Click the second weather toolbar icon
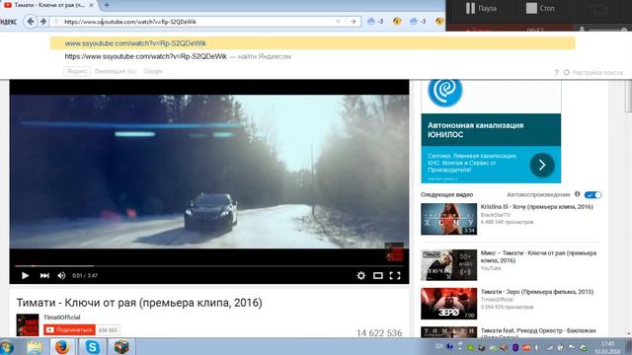Image resolution: width=632 pixels, height=355 pixels. (x=413, y=22)
